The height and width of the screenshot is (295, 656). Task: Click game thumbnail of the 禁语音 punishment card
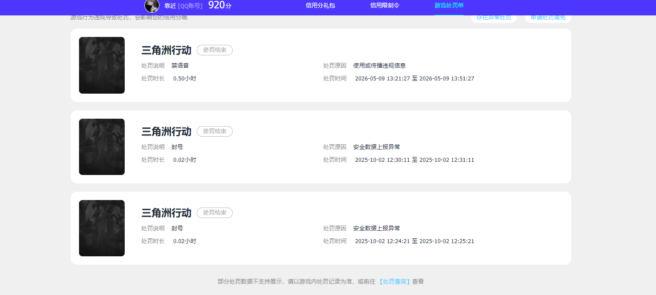pyautogui.click(x=102, y=65)
